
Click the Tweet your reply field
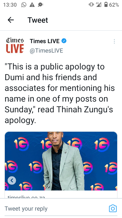tap(55, 209)
